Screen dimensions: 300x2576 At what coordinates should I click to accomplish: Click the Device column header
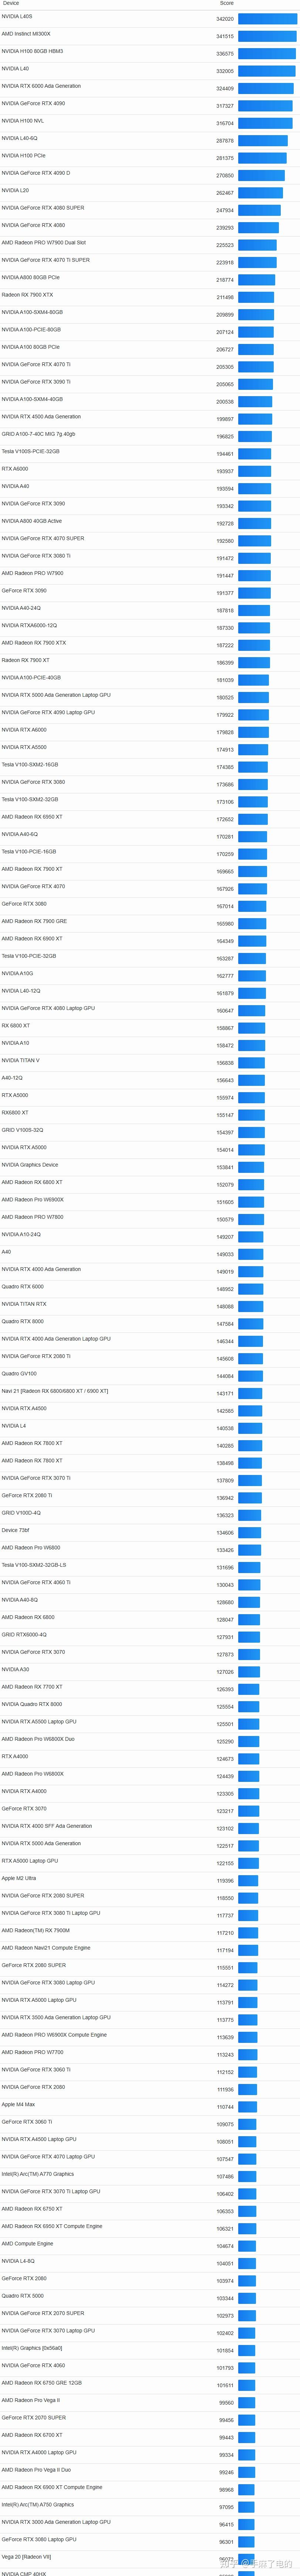[x=10, y=3]
